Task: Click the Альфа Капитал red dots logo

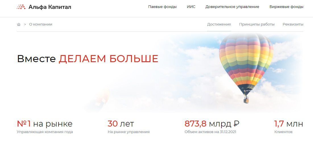Action: [21, 7]
